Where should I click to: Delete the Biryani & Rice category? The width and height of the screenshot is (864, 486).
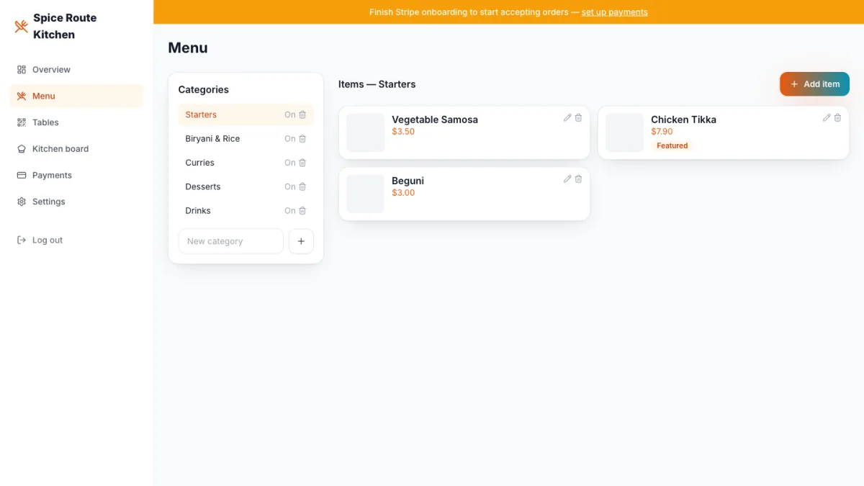pos(302,138)
